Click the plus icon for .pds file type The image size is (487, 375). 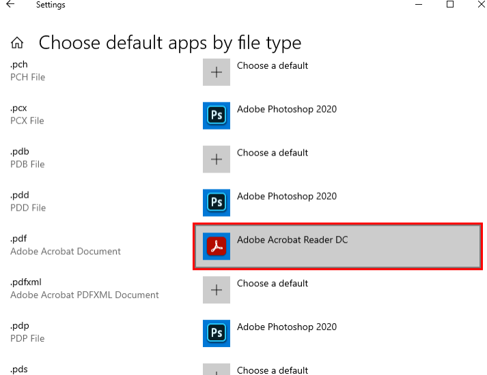217,370
